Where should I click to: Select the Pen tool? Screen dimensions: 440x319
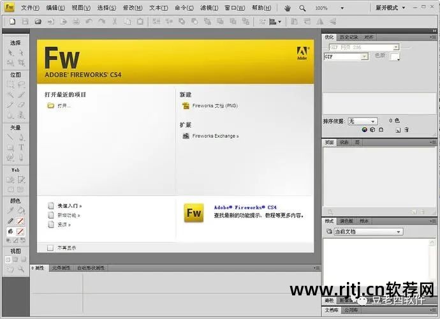(21, 137)
